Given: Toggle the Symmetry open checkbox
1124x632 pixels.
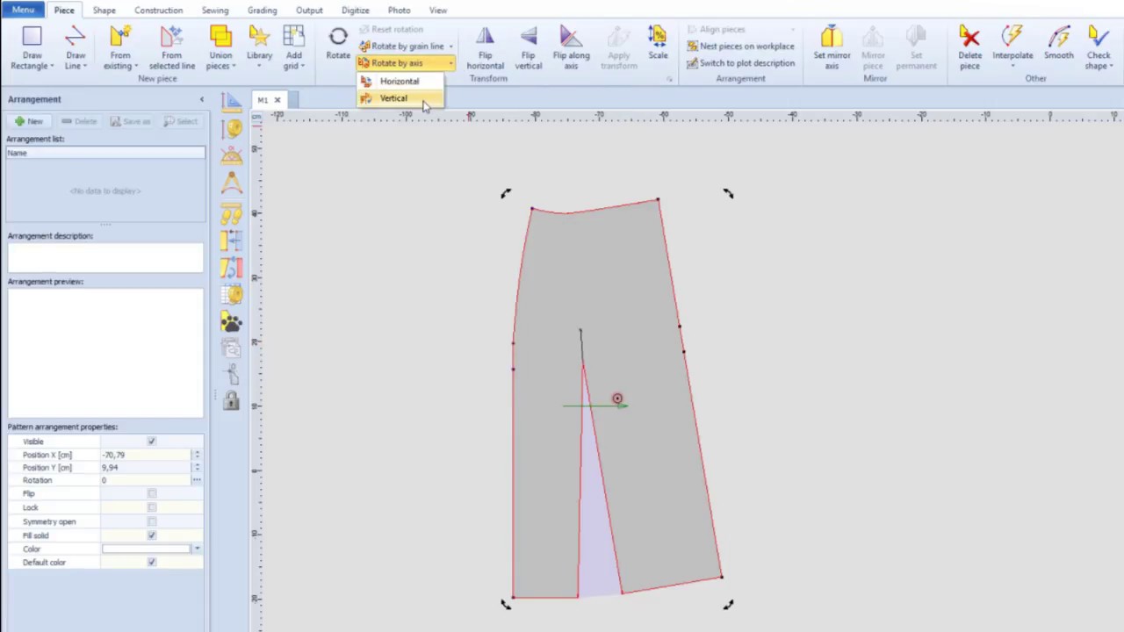Looking at the screenshot, I should point(152,521).
